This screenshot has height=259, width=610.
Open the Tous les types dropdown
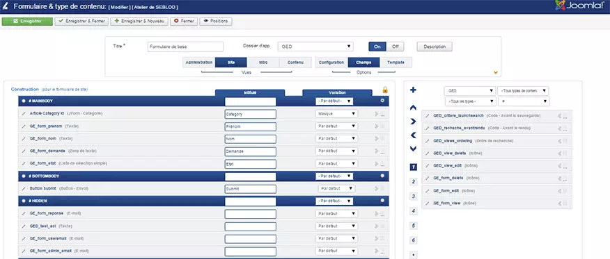(x=470, y=101)
